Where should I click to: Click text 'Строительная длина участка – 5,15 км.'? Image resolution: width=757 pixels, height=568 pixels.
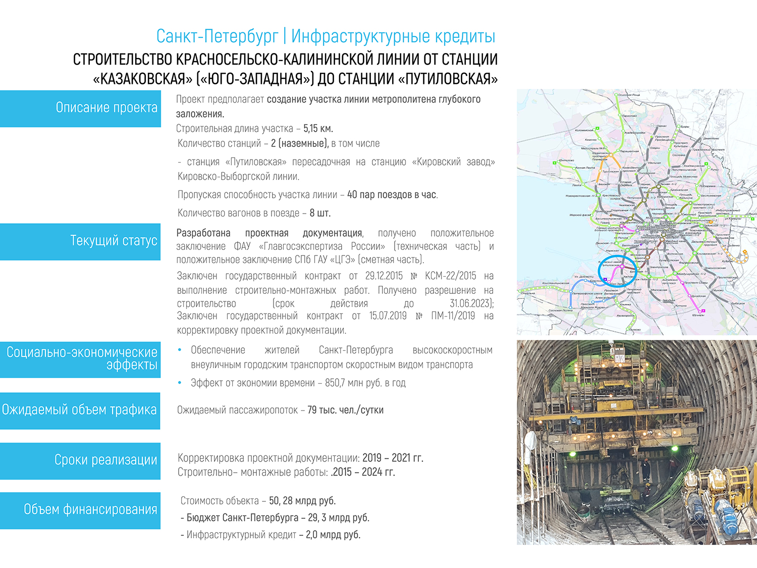(254, 128)
